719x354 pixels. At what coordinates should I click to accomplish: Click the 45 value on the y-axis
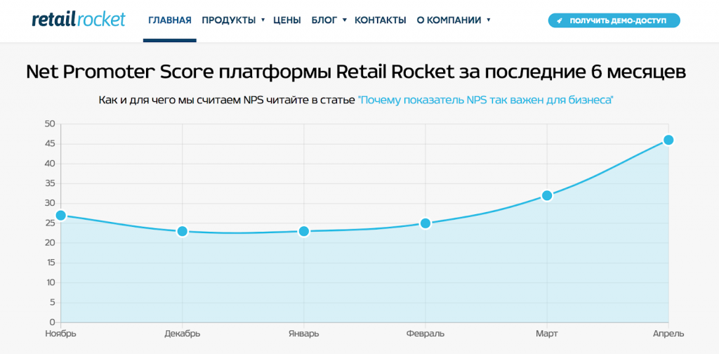coord(50,144)
